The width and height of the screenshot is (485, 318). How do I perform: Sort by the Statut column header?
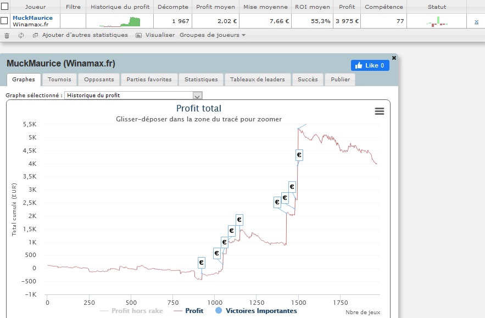click(x=437, y=7)
